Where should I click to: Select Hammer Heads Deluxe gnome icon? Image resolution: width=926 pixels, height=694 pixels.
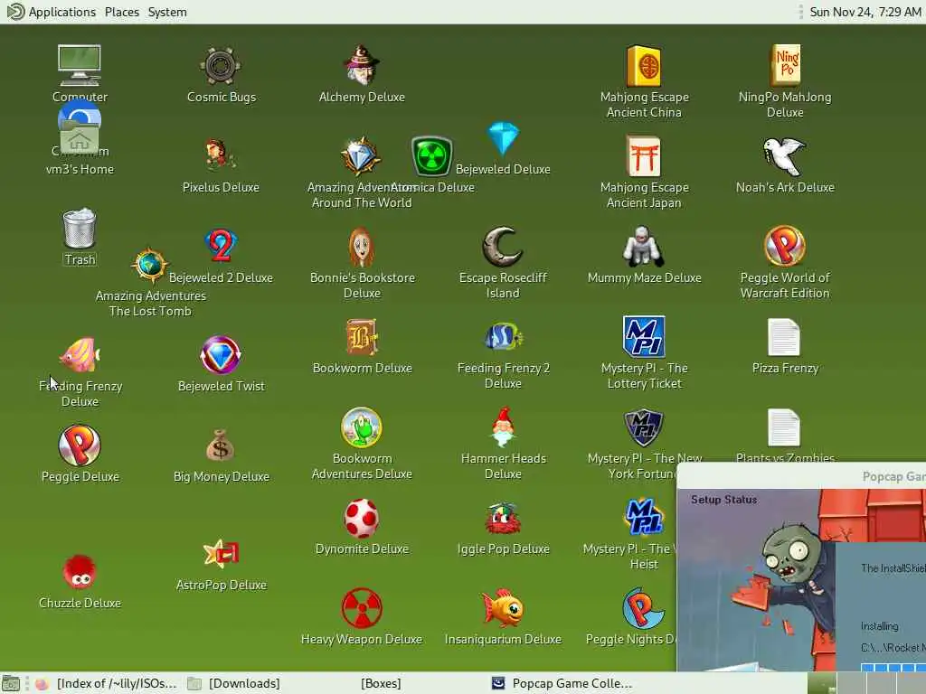[x=503, y=427]
